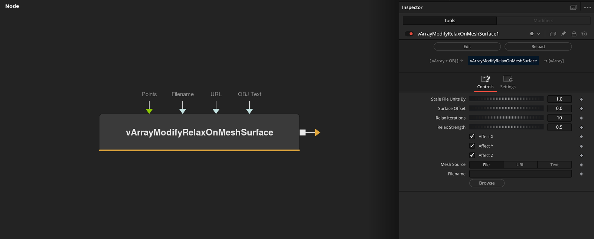Click keyframe diamond for Affect X
Screen dimensions: 594x239
click(x=581, y=137)
